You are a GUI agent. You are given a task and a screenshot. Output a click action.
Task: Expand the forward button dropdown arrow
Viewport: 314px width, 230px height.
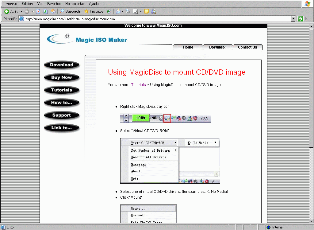pyautogui.click(x=32, y=11)
